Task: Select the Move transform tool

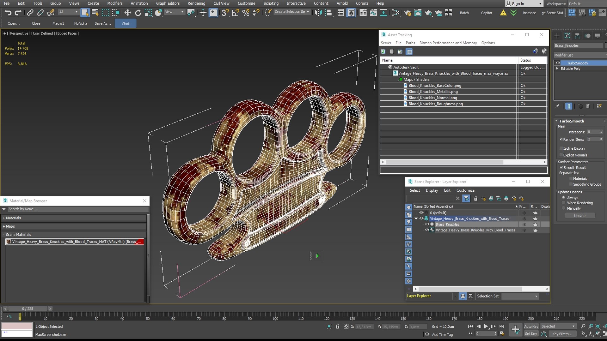Action: coord(127,13)
